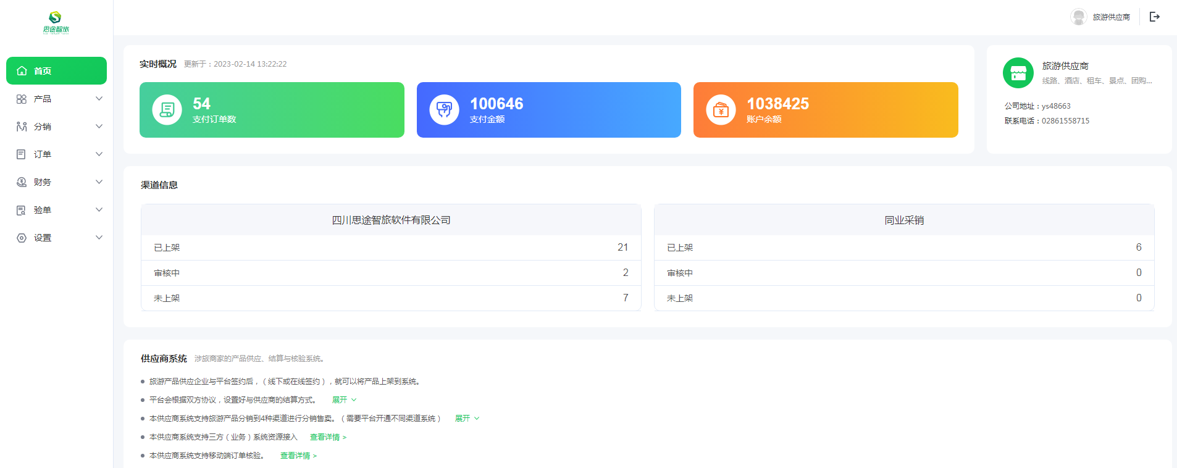Open the 首页 home menu item
1177x468 pixels.
[x=56, y=71]
